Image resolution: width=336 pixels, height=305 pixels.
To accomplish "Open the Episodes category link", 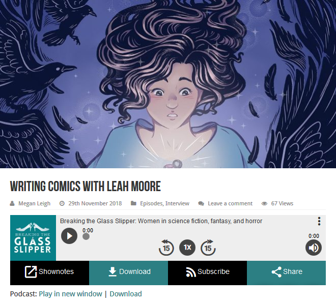I will (151, 203).
